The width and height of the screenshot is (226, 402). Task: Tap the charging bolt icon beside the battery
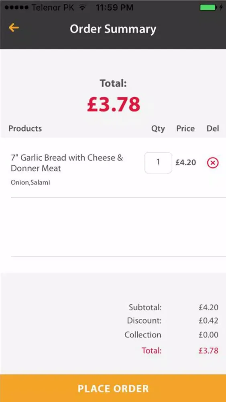point(221,7)
